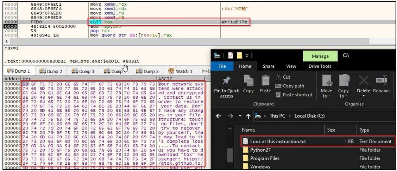Select the Home ribbon tab

point(245,66)
